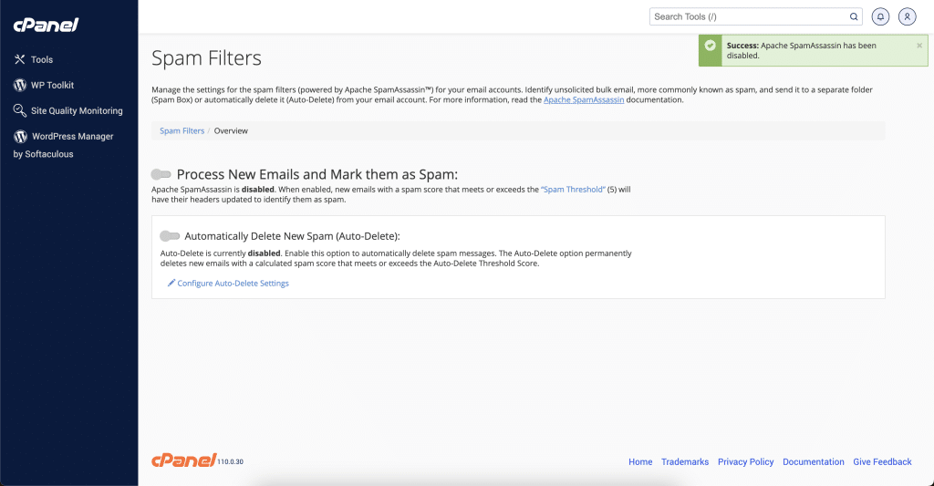Open the notifications bell
This screenshot has width=934, height=486.
880,16
